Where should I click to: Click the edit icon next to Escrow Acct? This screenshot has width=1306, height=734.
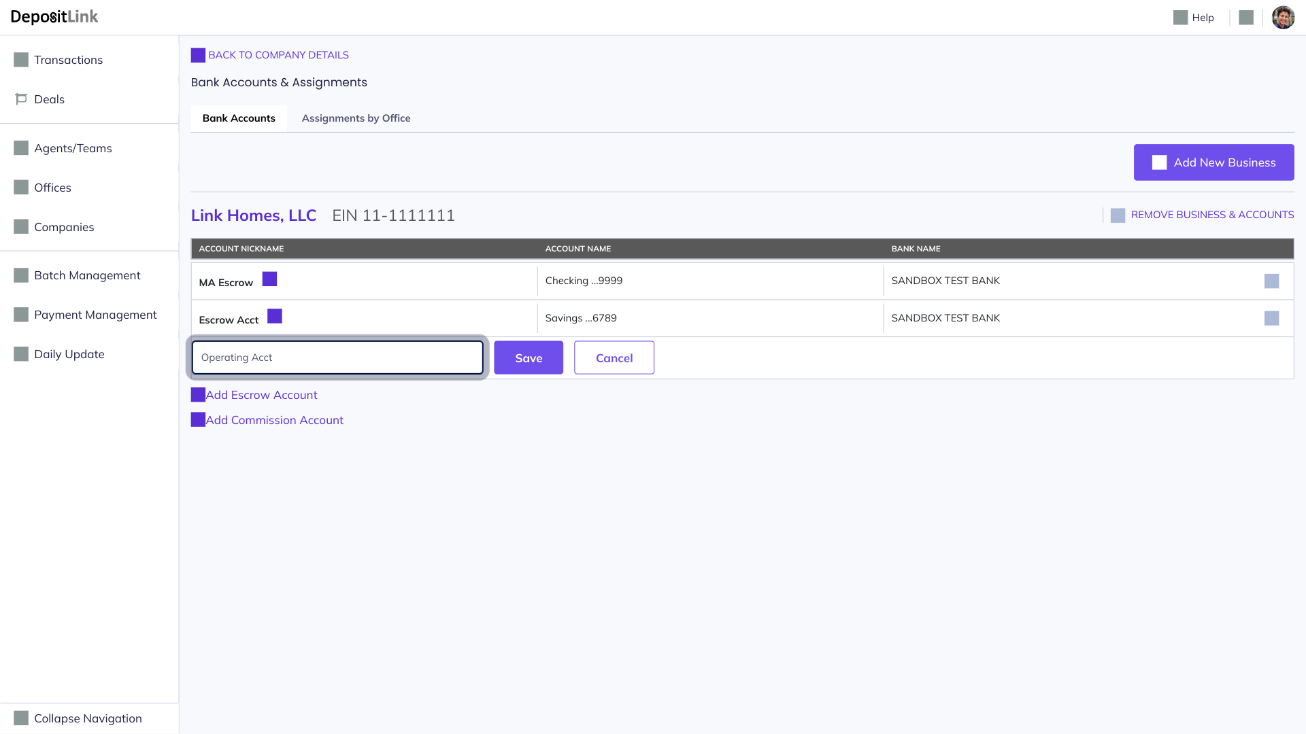click(x=274, y=317)
